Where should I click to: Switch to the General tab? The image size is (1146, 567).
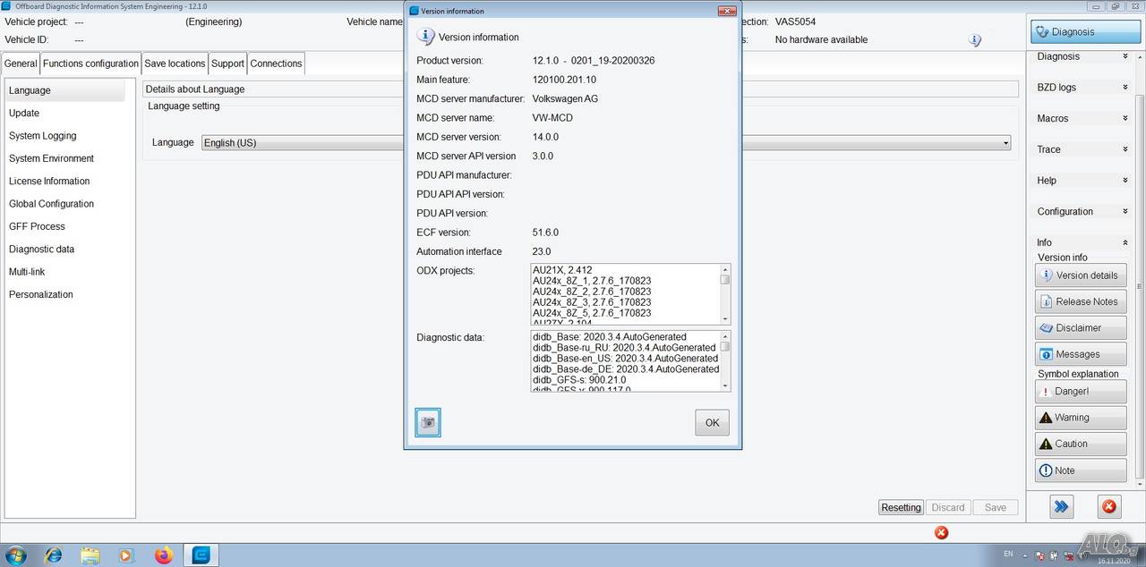(x=21, y=63)
